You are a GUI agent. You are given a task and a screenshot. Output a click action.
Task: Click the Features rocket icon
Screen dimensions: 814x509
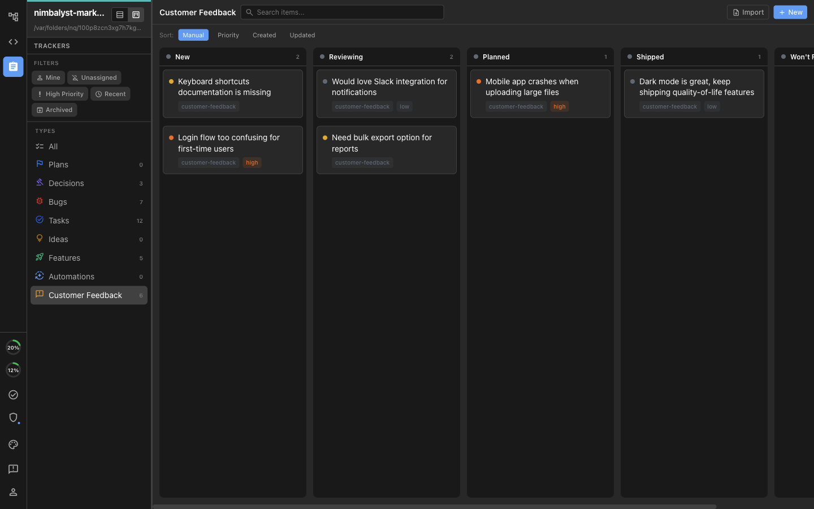click(40, 257)
